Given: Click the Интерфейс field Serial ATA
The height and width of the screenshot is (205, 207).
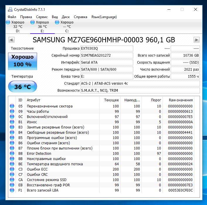Looking at the screenshot, I should click(107, 62).
